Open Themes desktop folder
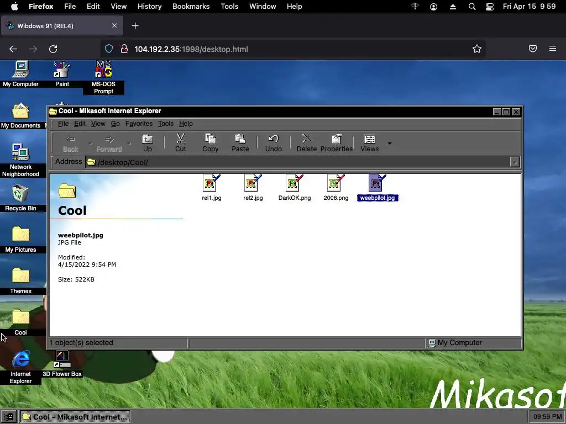This screenshot has width=566, height=424. [x=20, y=281]
